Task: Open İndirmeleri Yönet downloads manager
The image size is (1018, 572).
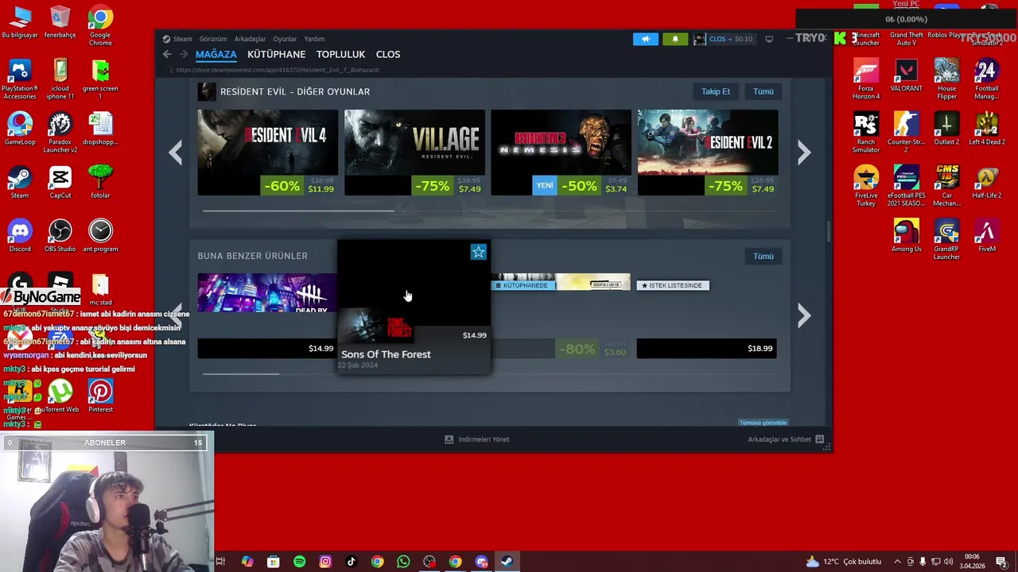Action: (477, 439)
